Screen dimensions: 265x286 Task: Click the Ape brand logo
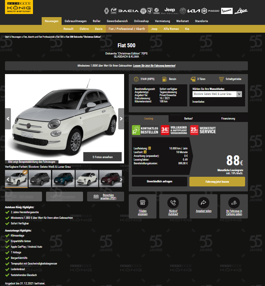[x=241, y=11]
